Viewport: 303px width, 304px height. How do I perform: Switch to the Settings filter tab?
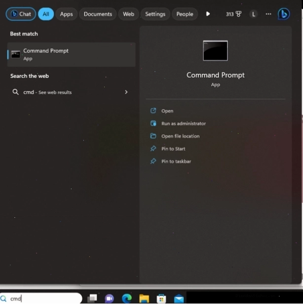155,14
